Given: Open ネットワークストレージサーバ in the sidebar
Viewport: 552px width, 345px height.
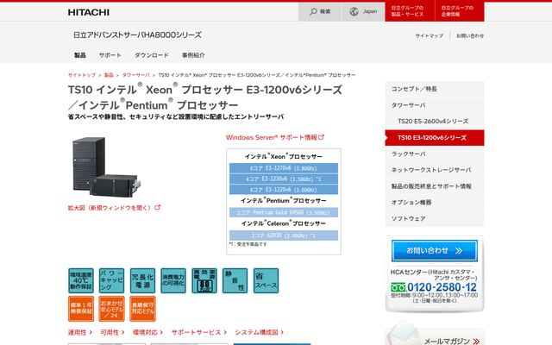Looking at the screenshot, I should 435,170.
